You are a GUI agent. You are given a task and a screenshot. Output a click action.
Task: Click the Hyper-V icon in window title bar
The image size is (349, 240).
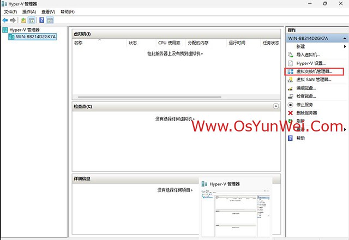(x=4, y=4)
